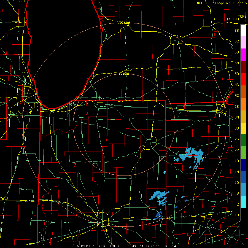Click the "[K FT]" legend units label
The width and height of the screenshot is (248, 248).
[233, 19]
